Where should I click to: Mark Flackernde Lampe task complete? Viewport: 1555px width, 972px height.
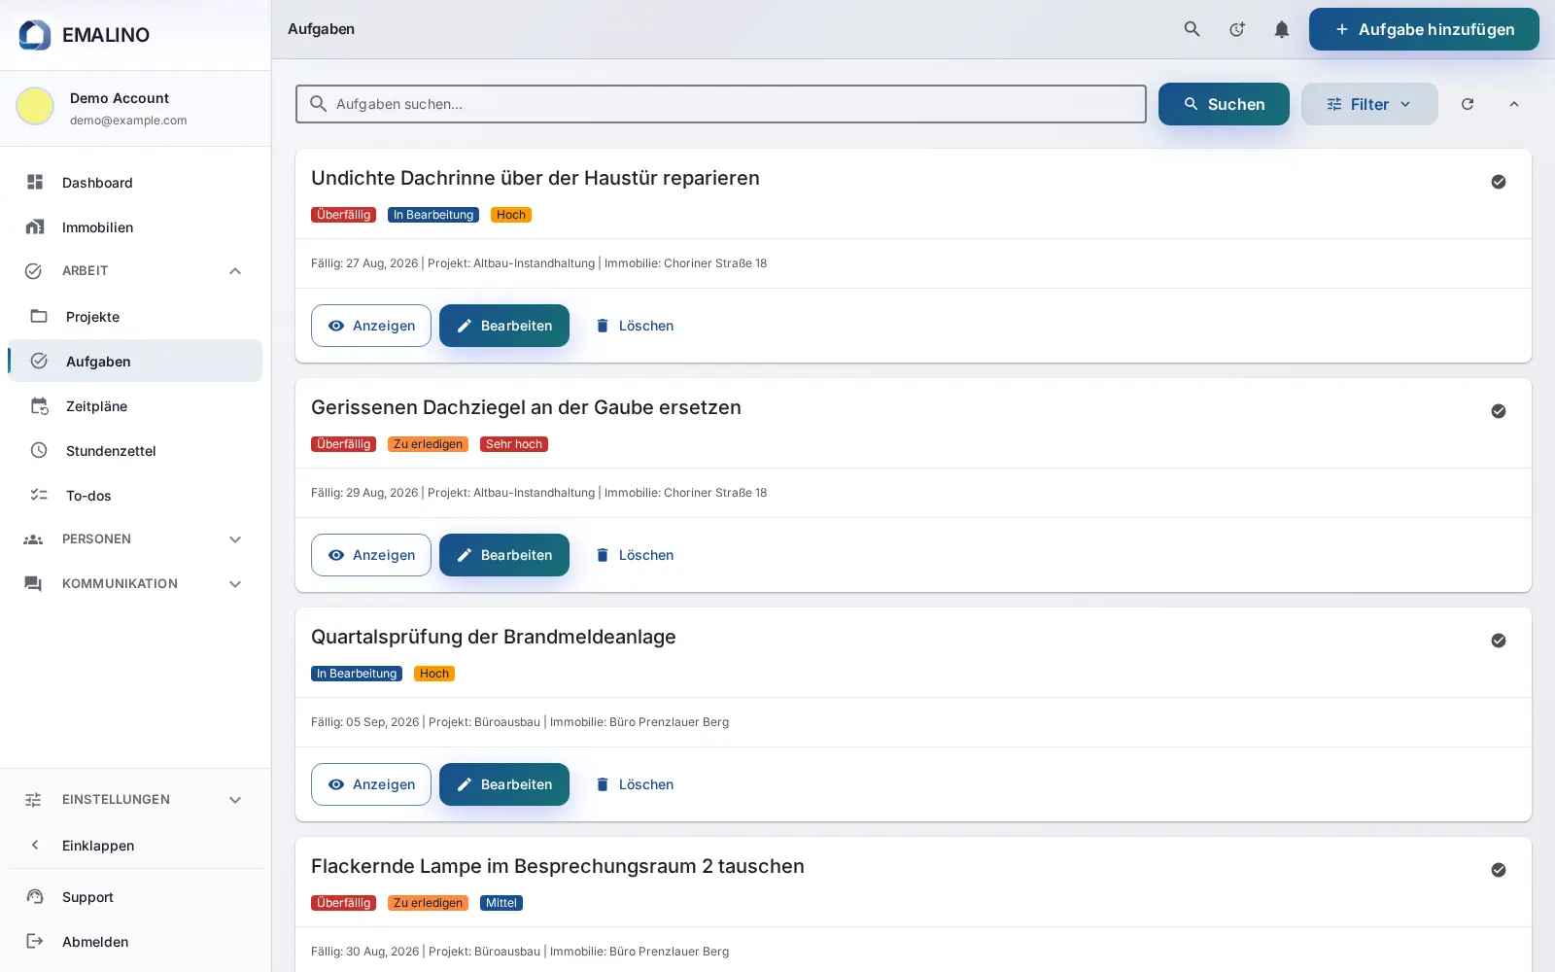click(x=1499, y=870)
